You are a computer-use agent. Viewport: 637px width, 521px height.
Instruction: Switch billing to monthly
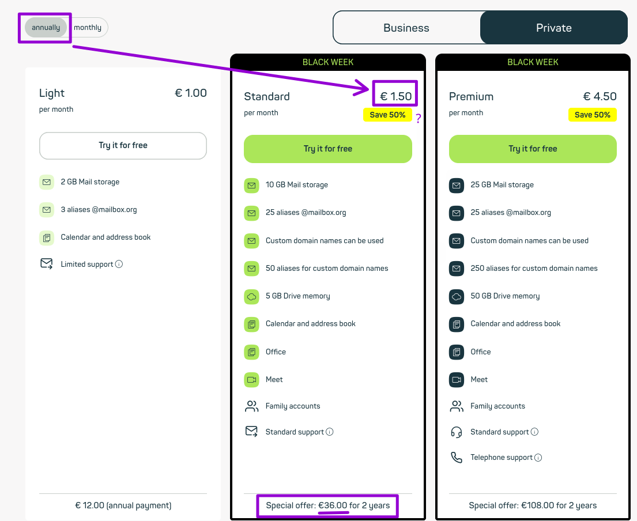tap(88, 28)
